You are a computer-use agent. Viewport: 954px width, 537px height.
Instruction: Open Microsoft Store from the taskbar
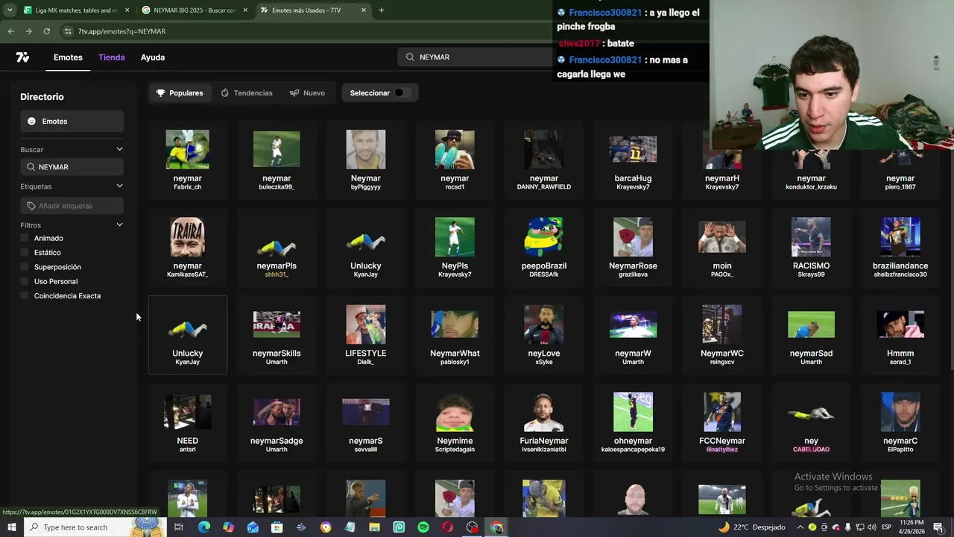coord(277,527)
